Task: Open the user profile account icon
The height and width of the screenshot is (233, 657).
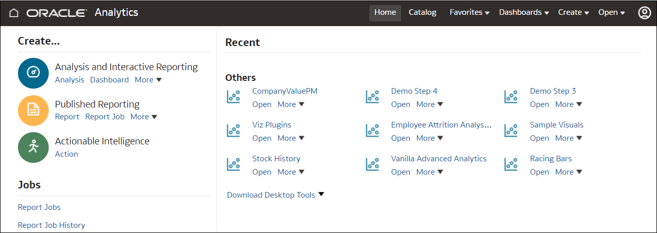Action: (644, 13)
